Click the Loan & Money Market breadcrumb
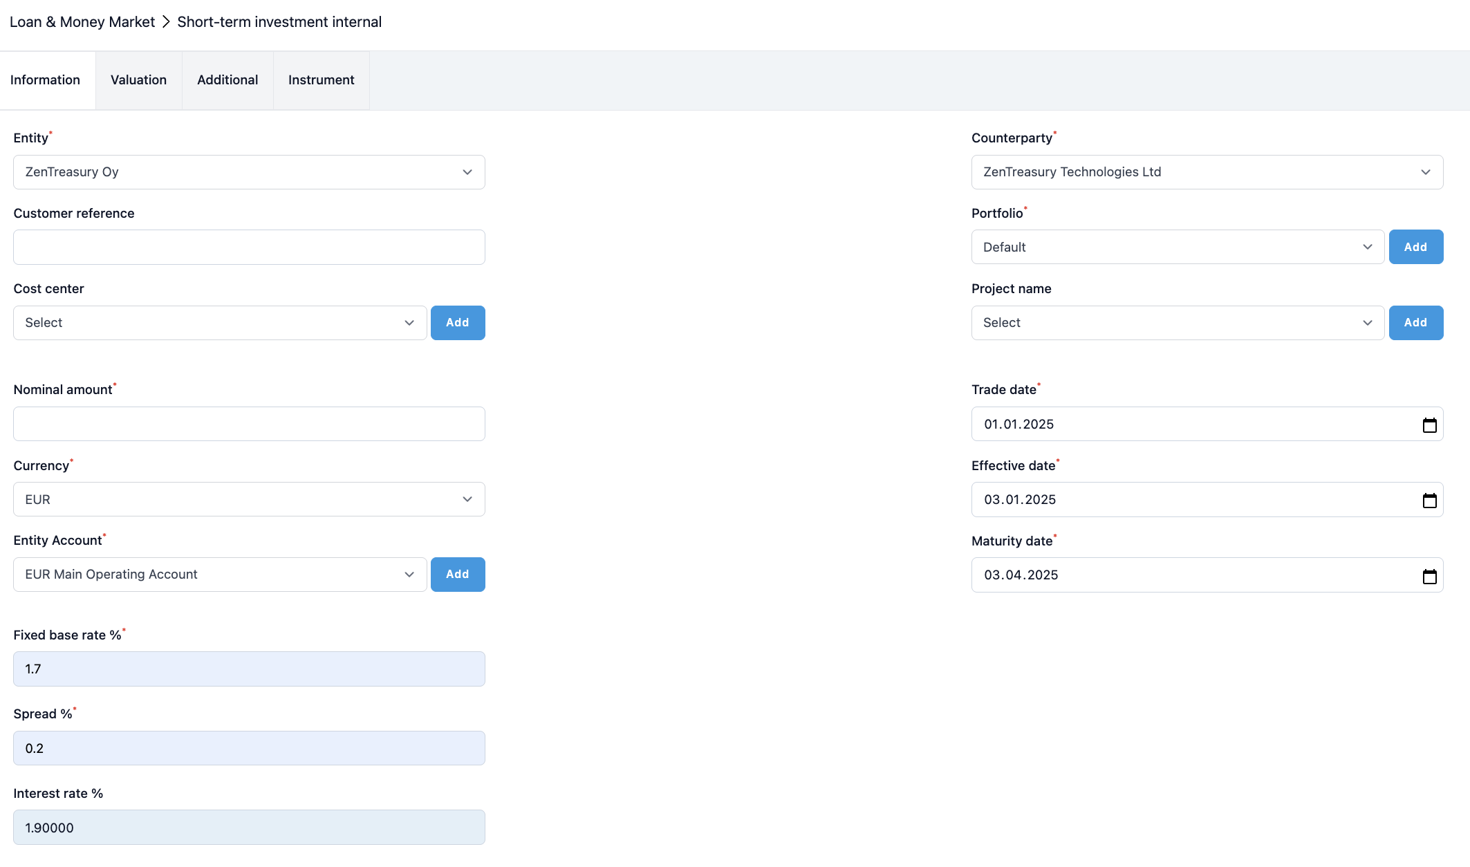Image resolution: width=1470 pixels, height=867 pixels. (82, 22)
